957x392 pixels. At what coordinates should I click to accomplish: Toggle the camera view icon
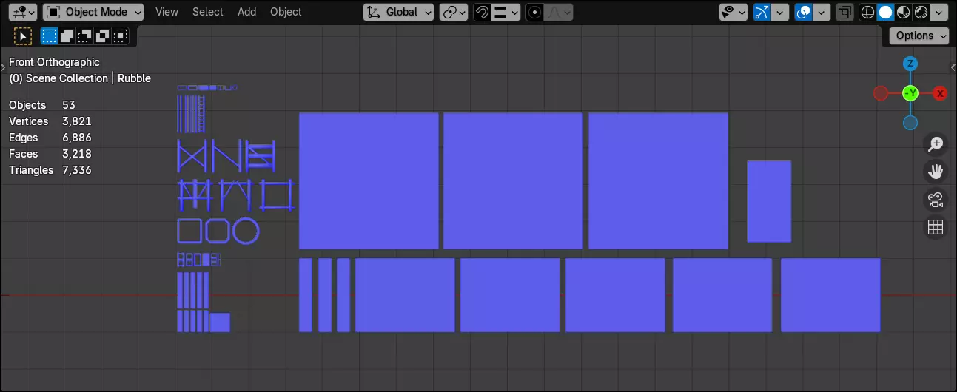pyautogui.click(x=936, y=200)
